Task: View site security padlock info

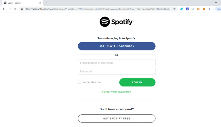Action: (x=22, y=9)
